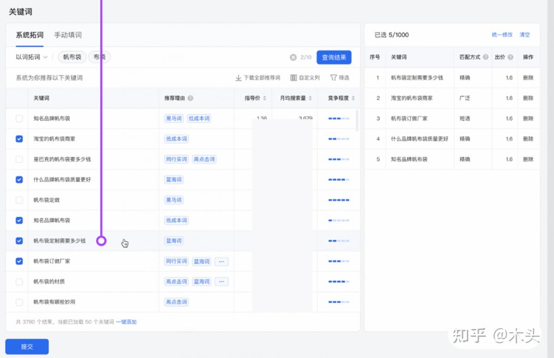Click help icon beside 出价 header
This screenshot has width=554, height=358.
[x=511, y=57]
